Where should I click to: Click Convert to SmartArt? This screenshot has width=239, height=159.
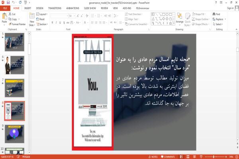click(136, 24)
